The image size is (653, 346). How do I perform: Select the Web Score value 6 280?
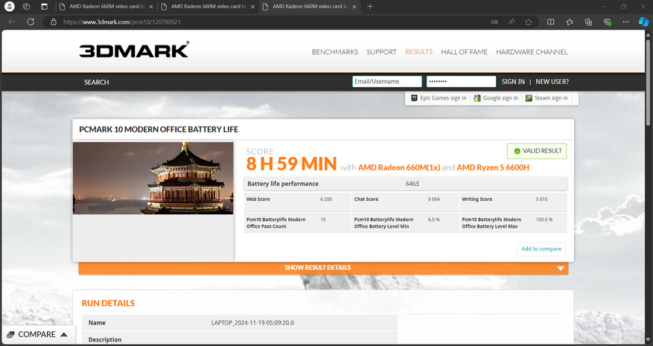326,199
